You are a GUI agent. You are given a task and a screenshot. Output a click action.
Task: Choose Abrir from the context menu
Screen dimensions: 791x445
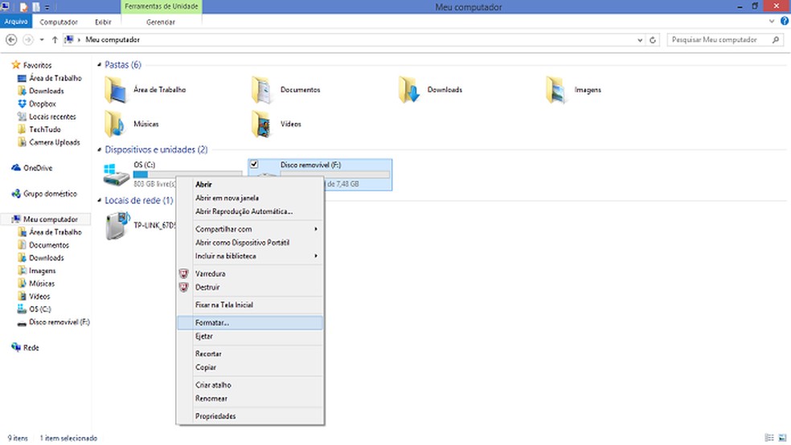[250, 185]
